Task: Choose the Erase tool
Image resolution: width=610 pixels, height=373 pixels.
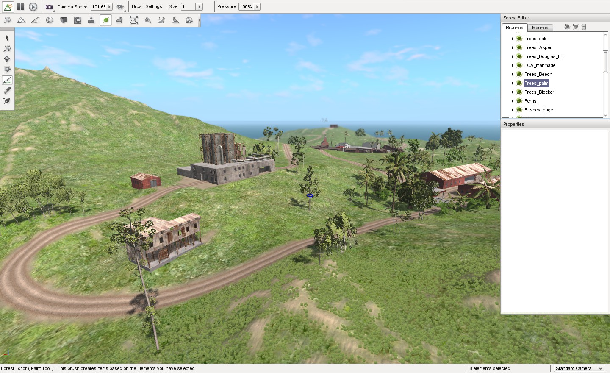Action: pyautogui.click(x=7, y=91)
